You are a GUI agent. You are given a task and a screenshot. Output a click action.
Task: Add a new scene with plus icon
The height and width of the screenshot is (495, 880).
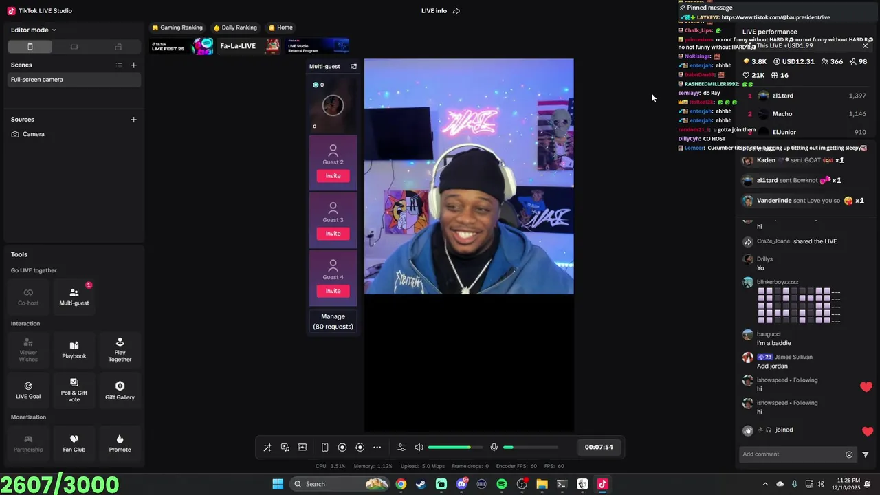(133, 65)
